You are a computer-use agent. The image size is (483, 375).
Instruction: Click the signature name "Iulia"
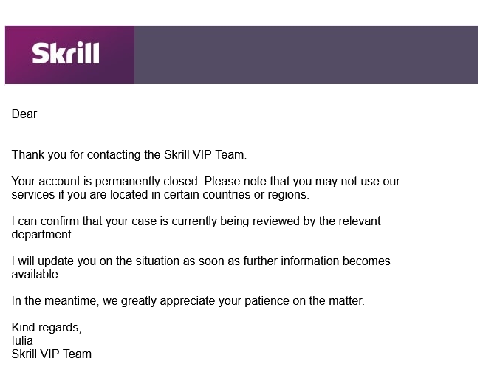pos(23,341)
